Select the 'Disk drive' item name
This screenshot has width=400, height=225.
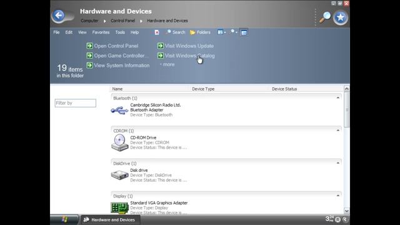pyautogui.click(x=139, y=171)
